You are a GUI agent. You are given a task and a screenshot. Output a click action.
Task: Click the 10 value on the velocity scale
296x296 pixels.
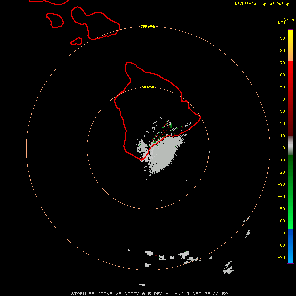[x=283, y=136]
